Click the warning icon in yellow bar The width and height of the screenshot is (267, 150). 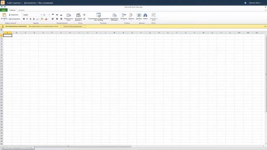[x=3, y=26]
